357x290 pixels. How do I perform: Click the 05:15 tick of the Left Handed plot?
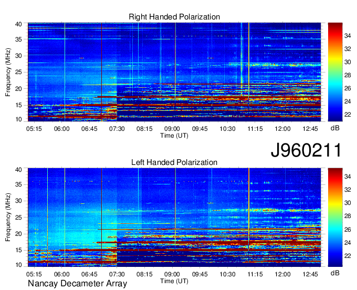click(34, 274)
